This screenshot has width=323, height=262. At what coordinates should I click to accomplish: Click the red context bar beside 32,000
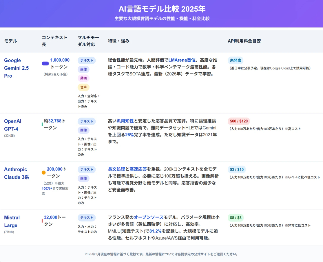42,221
